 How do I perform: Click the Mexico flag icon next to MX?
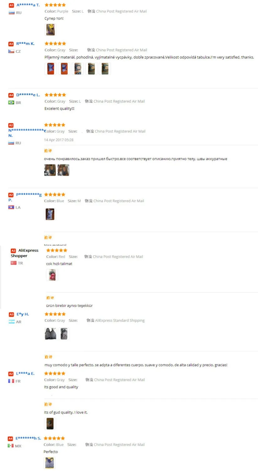pyautogui.click(x=11, y=446)
